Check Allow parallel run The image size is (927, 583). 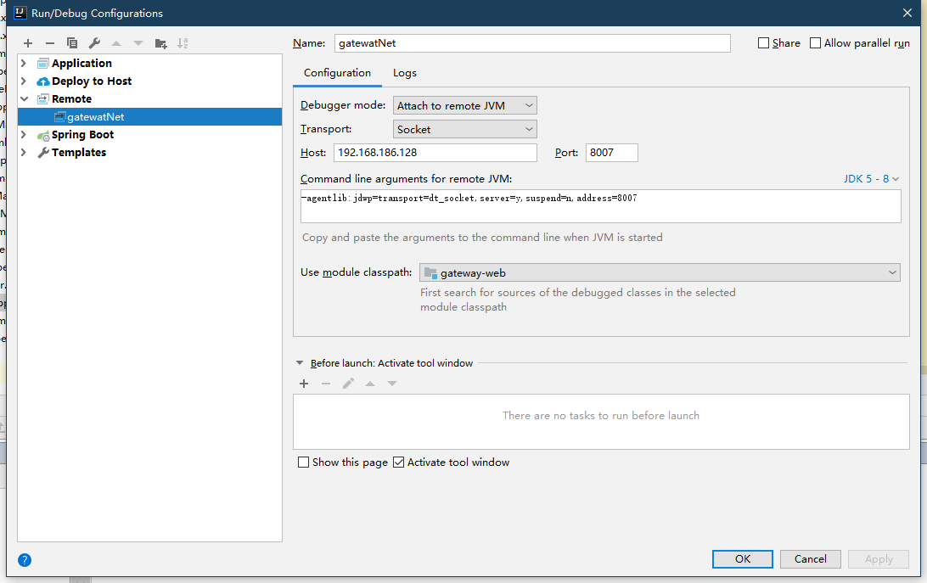[x=815, y=42]
